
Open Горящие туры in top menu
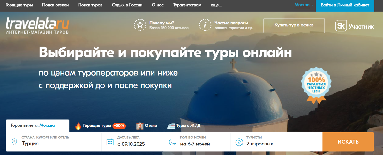(19, 5)
